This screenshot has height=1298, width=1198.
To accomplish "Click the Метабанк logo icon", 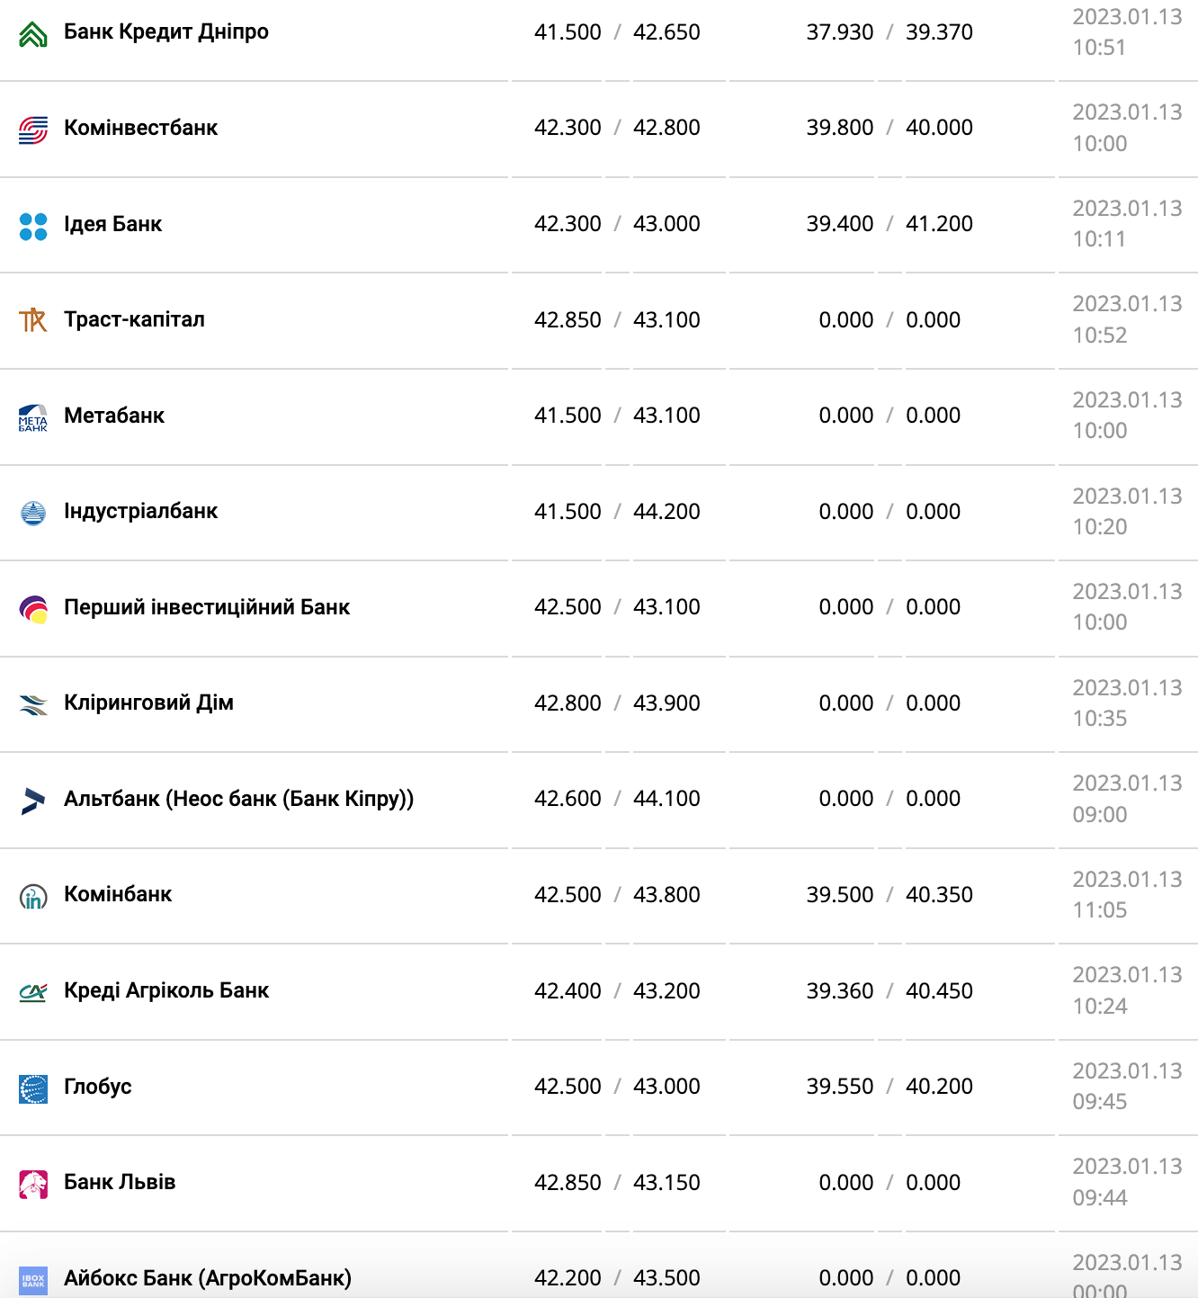I will 33,417.
